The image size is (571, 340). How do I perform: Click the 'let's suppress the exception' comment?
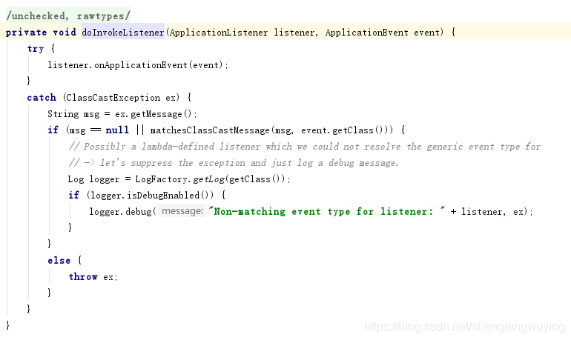pos(234,163)
